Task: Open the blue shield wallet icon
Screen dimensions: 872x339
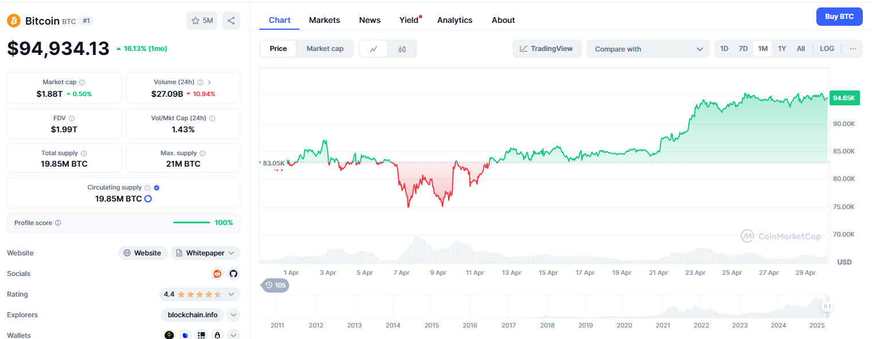Action: point(185,336)
